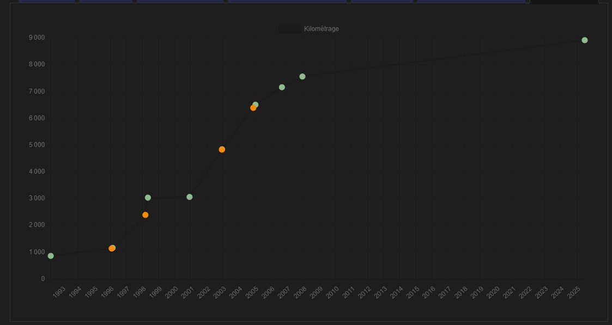The image size is (612, 325).
Task: Click the green data point near 2005
Action: (256, 105)
